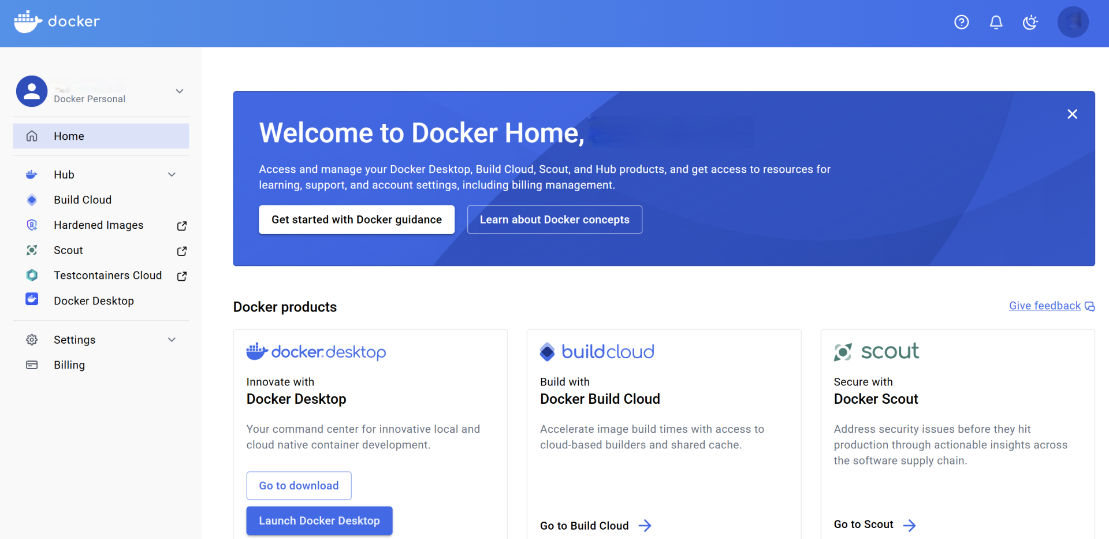Select Home in the sidebar navigation
The height and width of the screenshot is (539, 1109).
click(x=69, y=136)
